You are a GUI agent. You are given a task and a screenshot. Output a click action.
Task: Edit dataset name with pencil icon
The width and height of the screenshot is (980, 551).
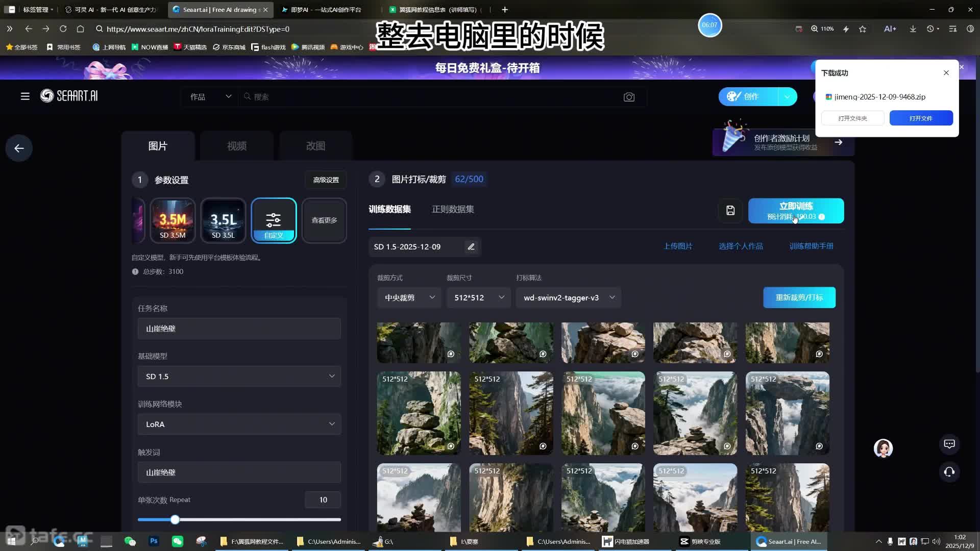471,247
